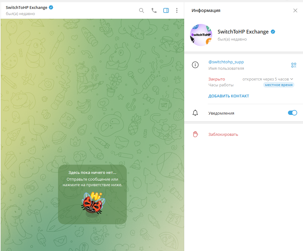303x251 pixels.
Task: Block the user via Заблокировать
Action: [x=223, y=134]
